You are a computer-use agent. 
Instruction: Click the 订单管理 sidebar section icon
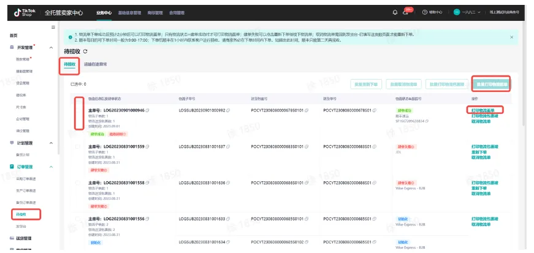click(x=12, y=167)
